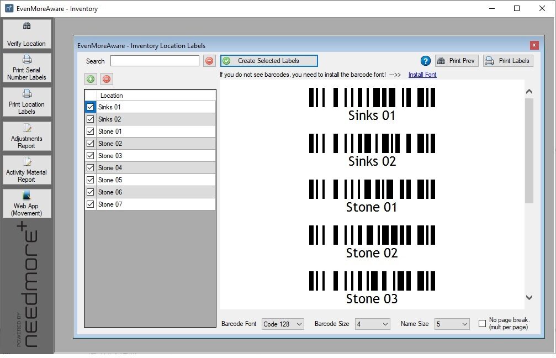The image size is (556, 358).
Task: Untick the Stone 06 checkbox
Action: [x=91, y=192]
